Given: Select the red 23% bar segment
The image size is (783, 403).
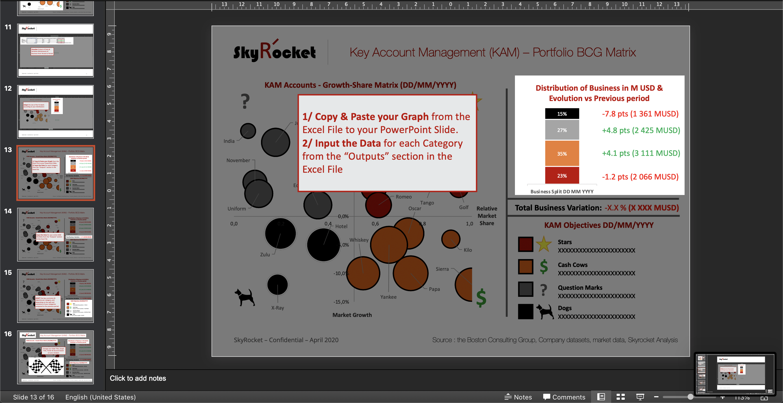Looking at the screenshot, I should tap(562, 175).
